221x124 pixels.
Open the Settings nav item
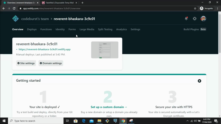tap(135, 29)
